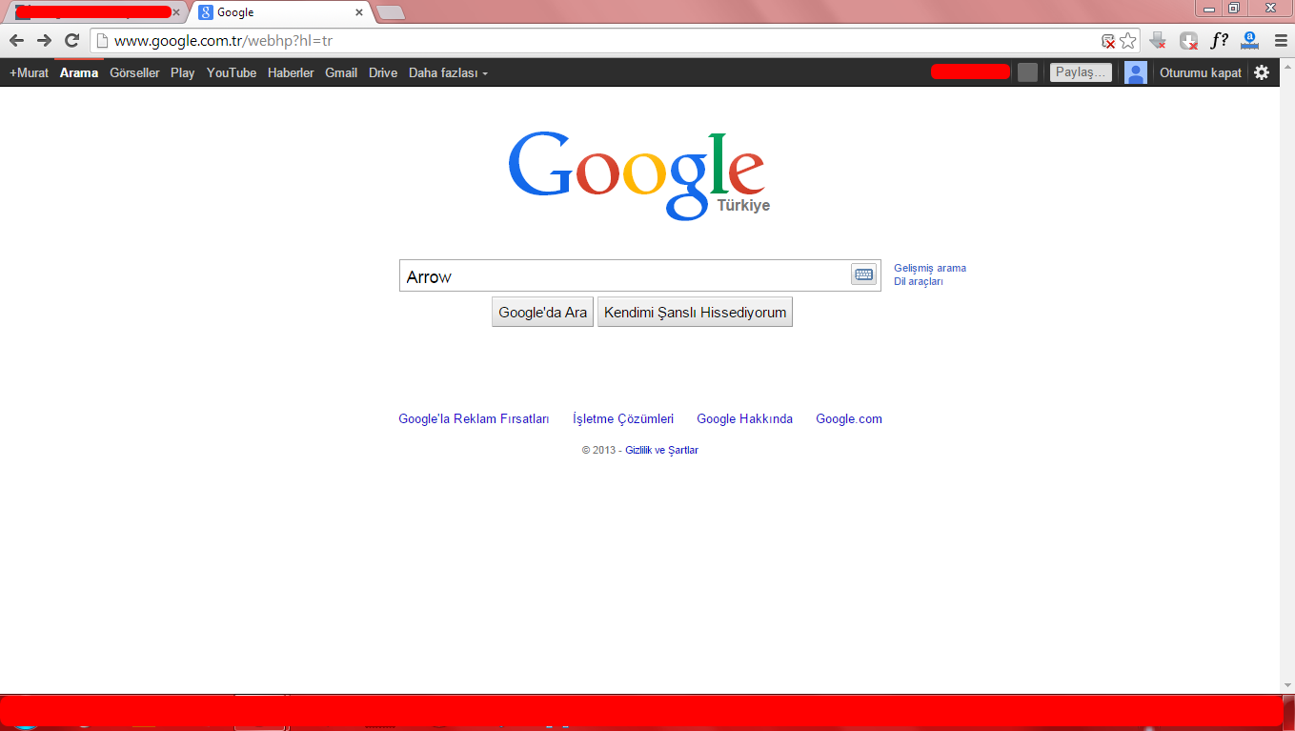
Task: Open Google'la Reklam Fırsatları link
Action: click(x=474, y=418)
